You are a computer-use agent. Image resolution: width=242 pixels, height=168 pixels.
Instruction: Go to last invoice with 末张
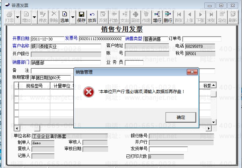pos(211,17)
